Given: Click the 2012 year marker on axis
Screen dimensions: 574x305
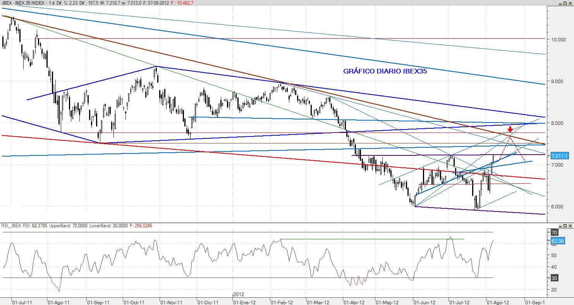Looking at the screenshot, I should click(x=239, y=295).
